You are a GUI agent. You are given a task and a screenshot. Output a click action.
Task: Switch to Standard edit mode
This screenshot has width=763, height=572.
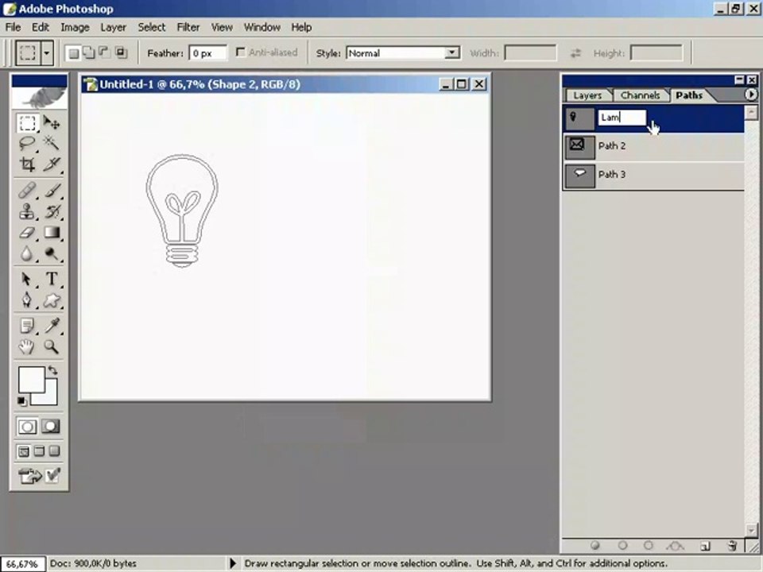[27, 427]
